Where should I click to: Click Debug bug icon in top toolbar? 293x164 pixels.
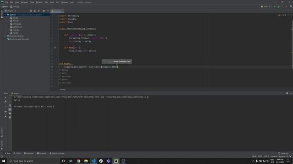tap(278, 6)
